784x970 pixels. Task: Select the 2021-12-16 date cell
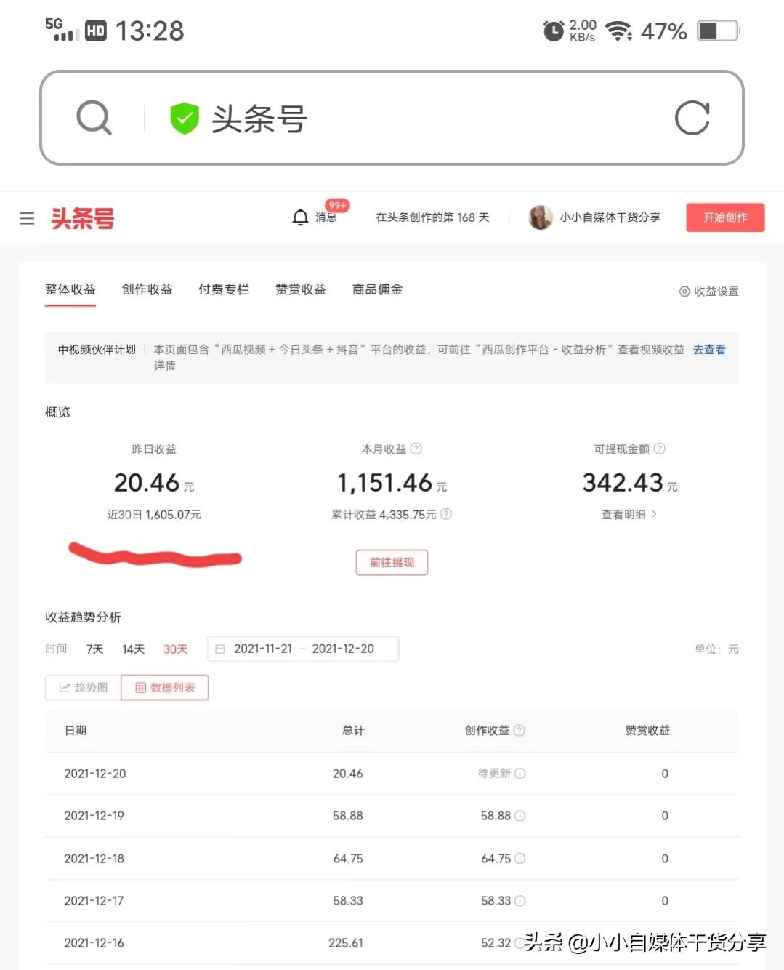pyautogui.click(x=94, y=943)
